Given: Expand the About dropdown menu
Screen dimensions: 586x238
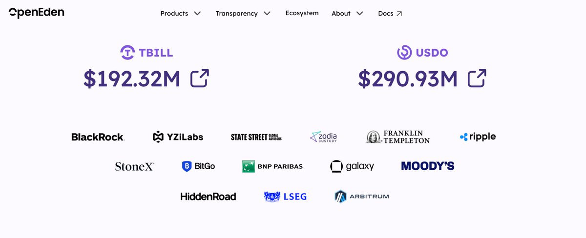Looking at the screenshot, I should (347, 14).
